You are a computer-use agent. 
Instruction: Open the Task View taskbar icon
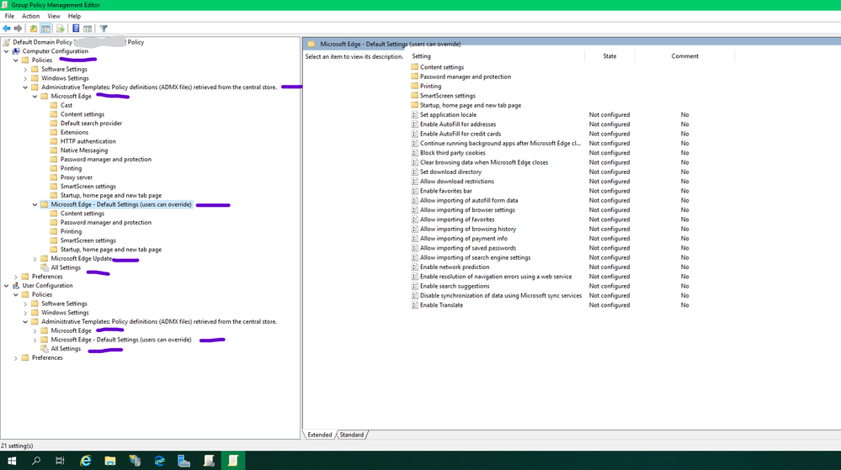point(60,461)
